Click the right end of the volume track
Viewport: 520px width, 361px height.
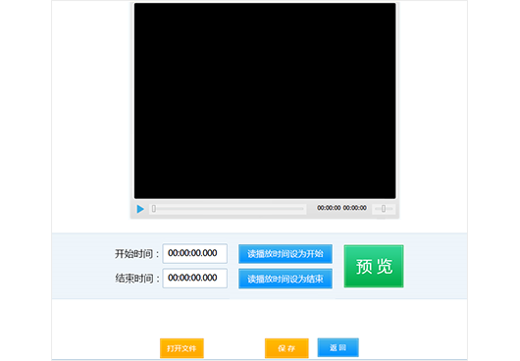[391, 209]
